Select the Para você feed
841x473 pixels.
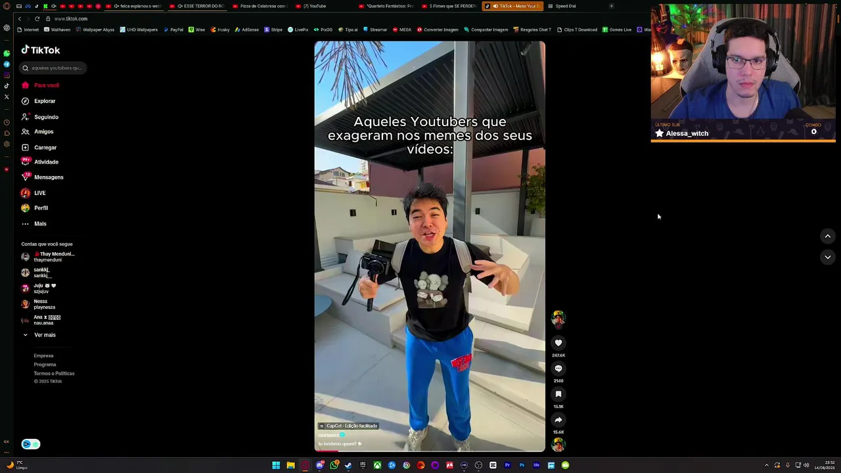(x=40, y=85)
